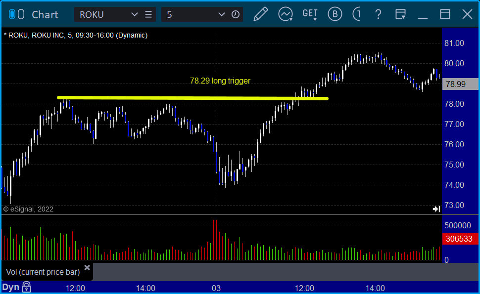This screenshot has width=480, height=294.
Task: Select the pencil drawing tools icon
Action: click(260, 14)
